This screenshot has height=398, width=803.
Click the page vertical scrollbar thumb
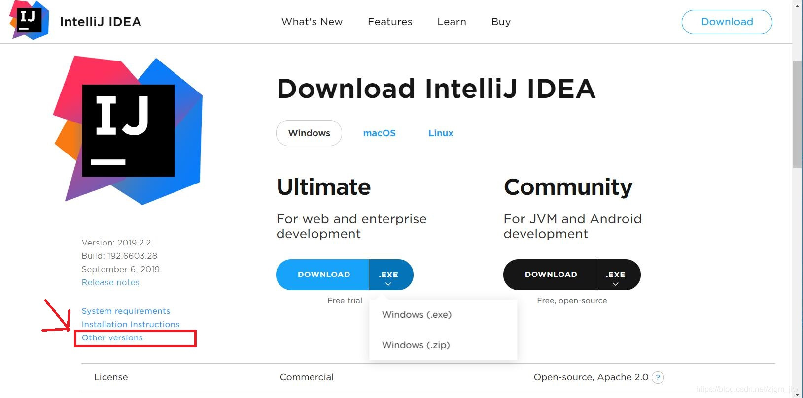tap(797, 114)
